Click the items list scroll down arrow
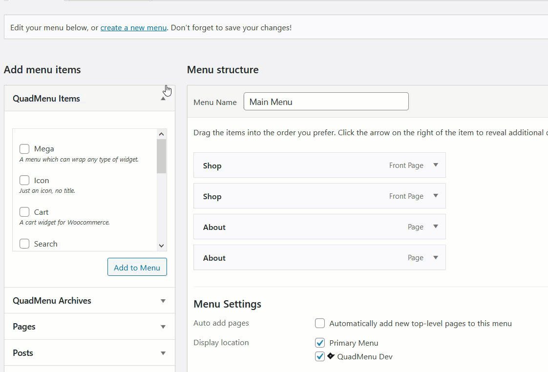The image size is (548, 372). [161, 246]
